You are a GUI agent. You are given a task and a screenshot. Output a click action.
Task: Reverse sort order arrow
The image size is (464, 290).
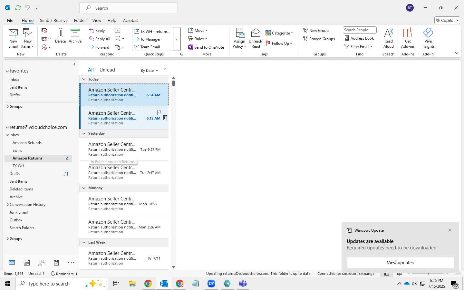[x=165, y=70]
